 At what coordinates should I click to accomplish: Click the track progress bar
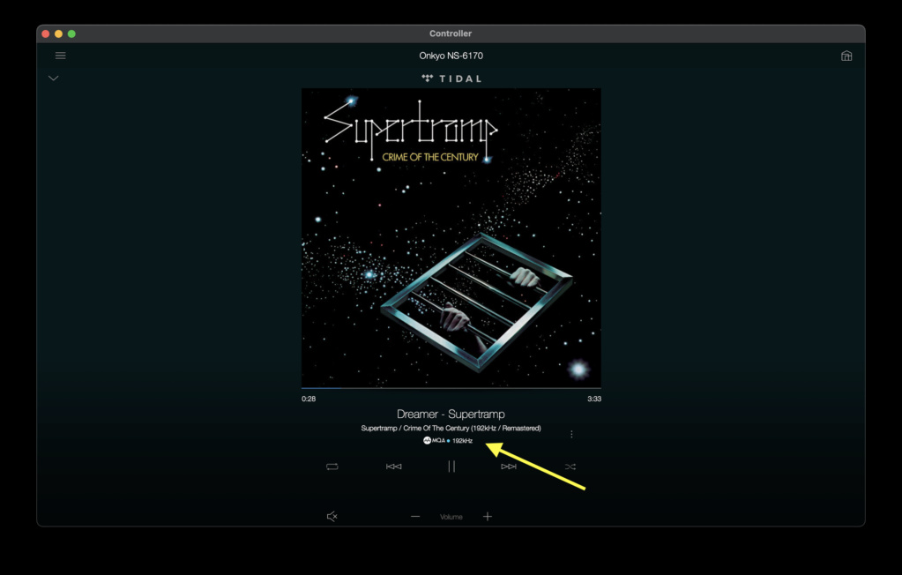pyautogui.click(x=451, y=389)
